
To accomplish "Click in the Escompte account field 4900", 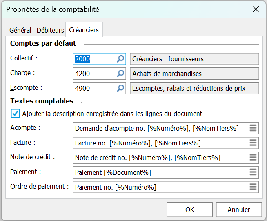I will (94, 88).
